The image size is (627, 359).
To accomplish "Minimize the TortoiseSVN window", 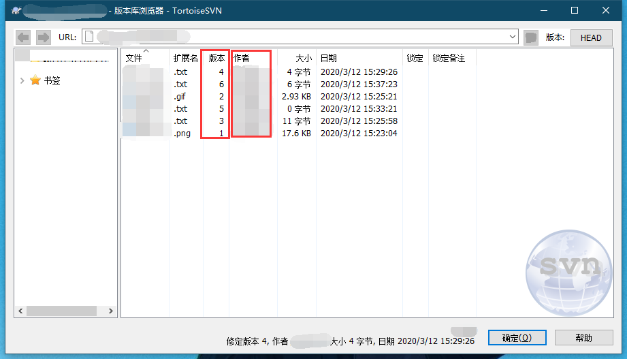I will click(x=544, y=10).
